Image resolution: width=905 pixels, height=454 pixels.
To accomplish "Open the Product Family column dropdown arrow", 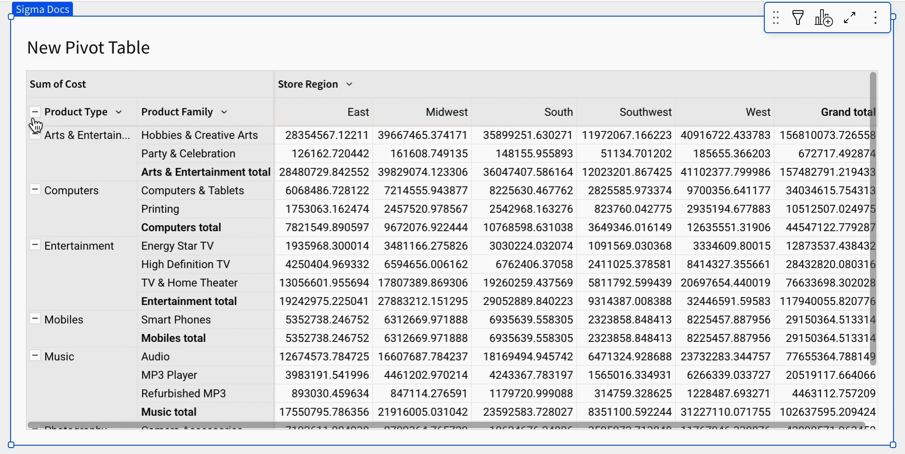I will point(224,112).
